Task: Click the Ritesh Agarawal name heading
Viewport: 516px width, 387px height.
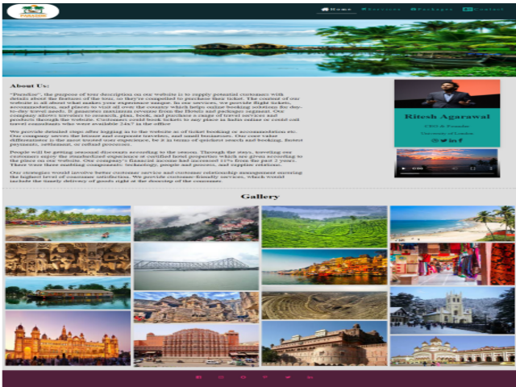Action: click(x=447, y=117)
